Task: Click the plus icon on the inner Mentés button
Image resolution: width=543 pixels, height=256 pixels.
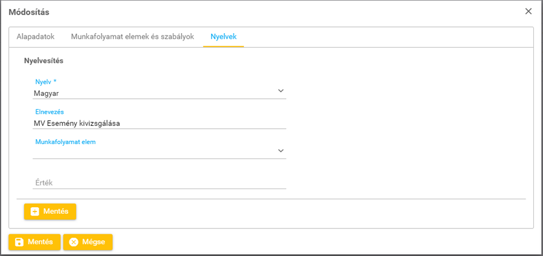Action: (35, 211)
